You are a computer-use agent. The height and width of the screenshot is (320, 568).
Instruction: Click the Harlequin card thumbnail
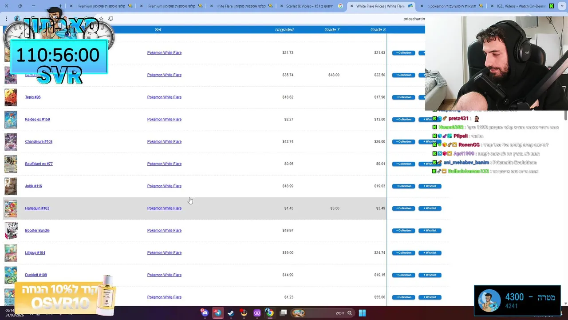tap(11, 208)
